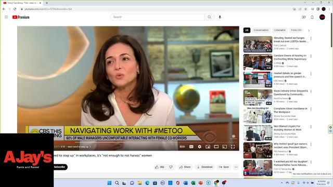Open 'Complains About Avoidance' video thumbnail

tap(258, 115)
